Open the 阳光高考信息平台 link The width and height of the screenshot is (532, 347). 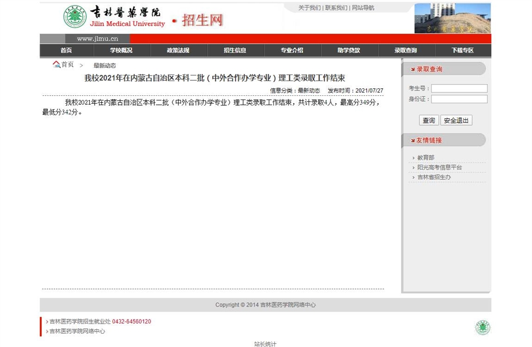tap(439, 168)
